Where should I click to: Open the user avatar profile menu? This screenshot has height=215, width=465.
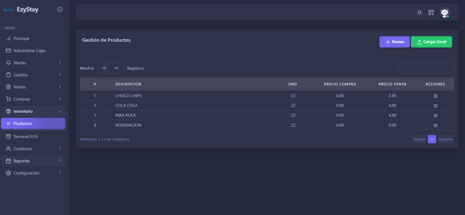444,12
